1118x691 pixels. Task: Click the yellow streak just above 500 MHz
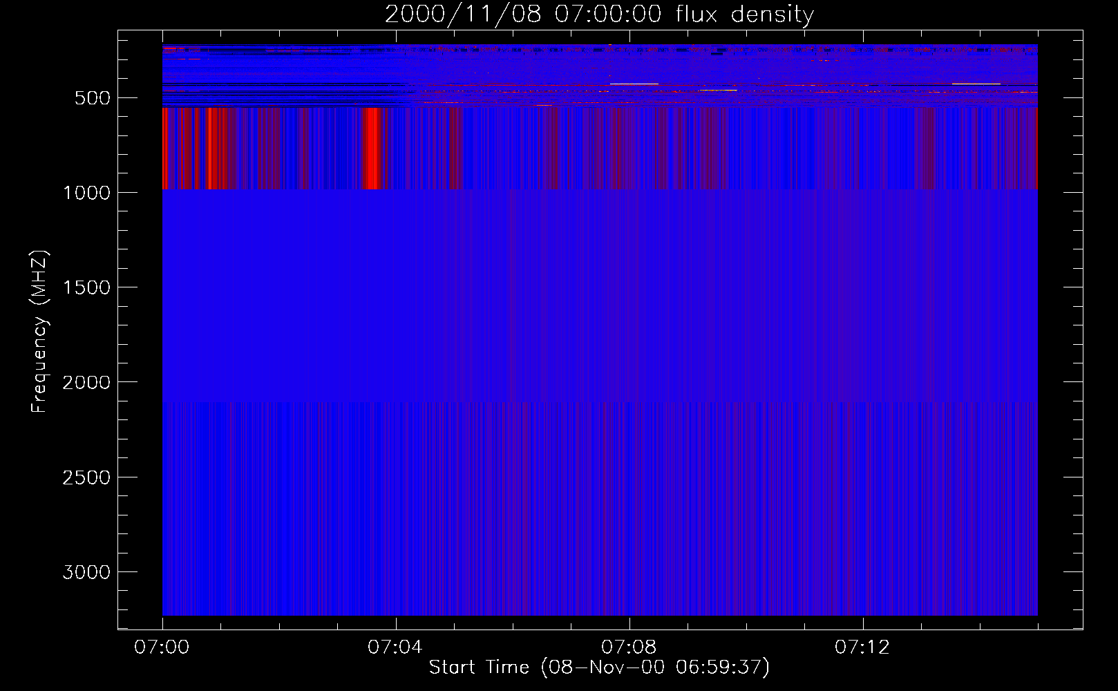(718, 90)
